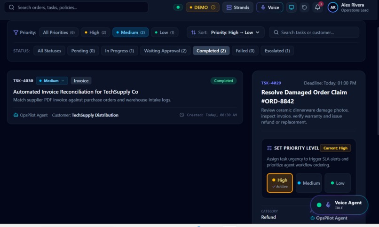Open the Strands button
379x227 pixels.
[x=238, y=7]
